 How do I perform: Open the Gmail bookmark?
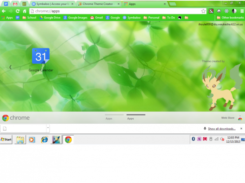pyautogui.click(x=97, y=17)
